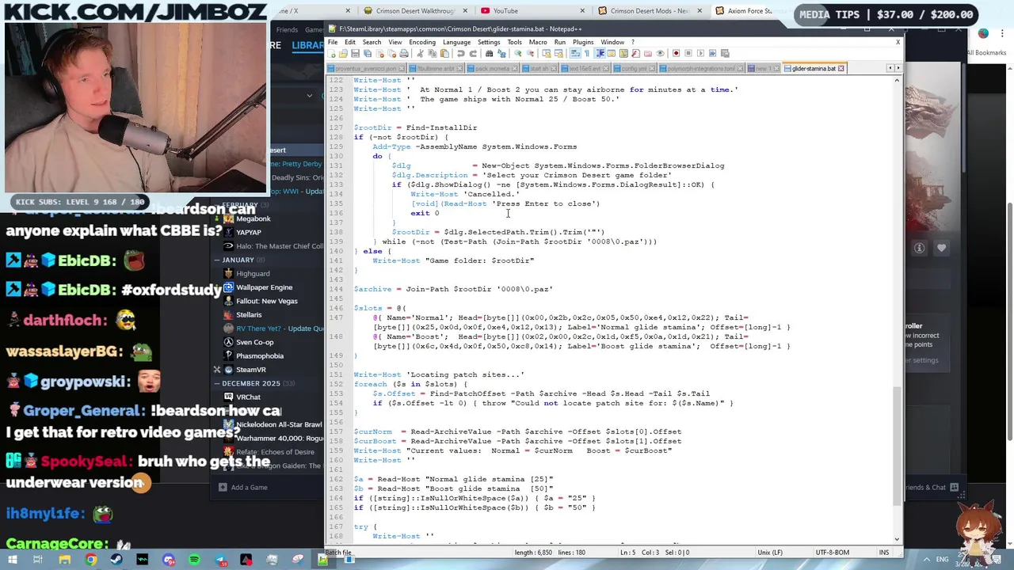Viewport: 1014px width, 570px height.
Task: Open the Encoding menu
Action: [422, 42]
